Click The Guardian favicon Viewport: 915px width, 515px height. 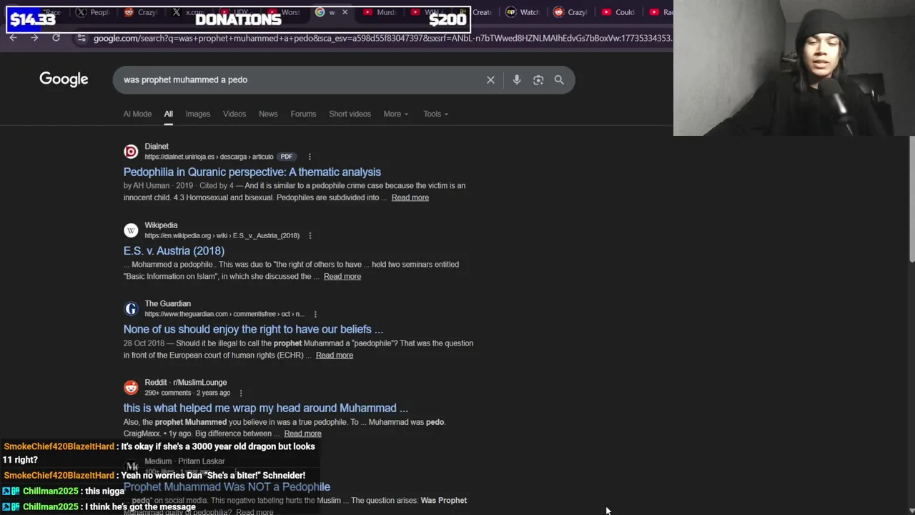(x=131, y=309)
